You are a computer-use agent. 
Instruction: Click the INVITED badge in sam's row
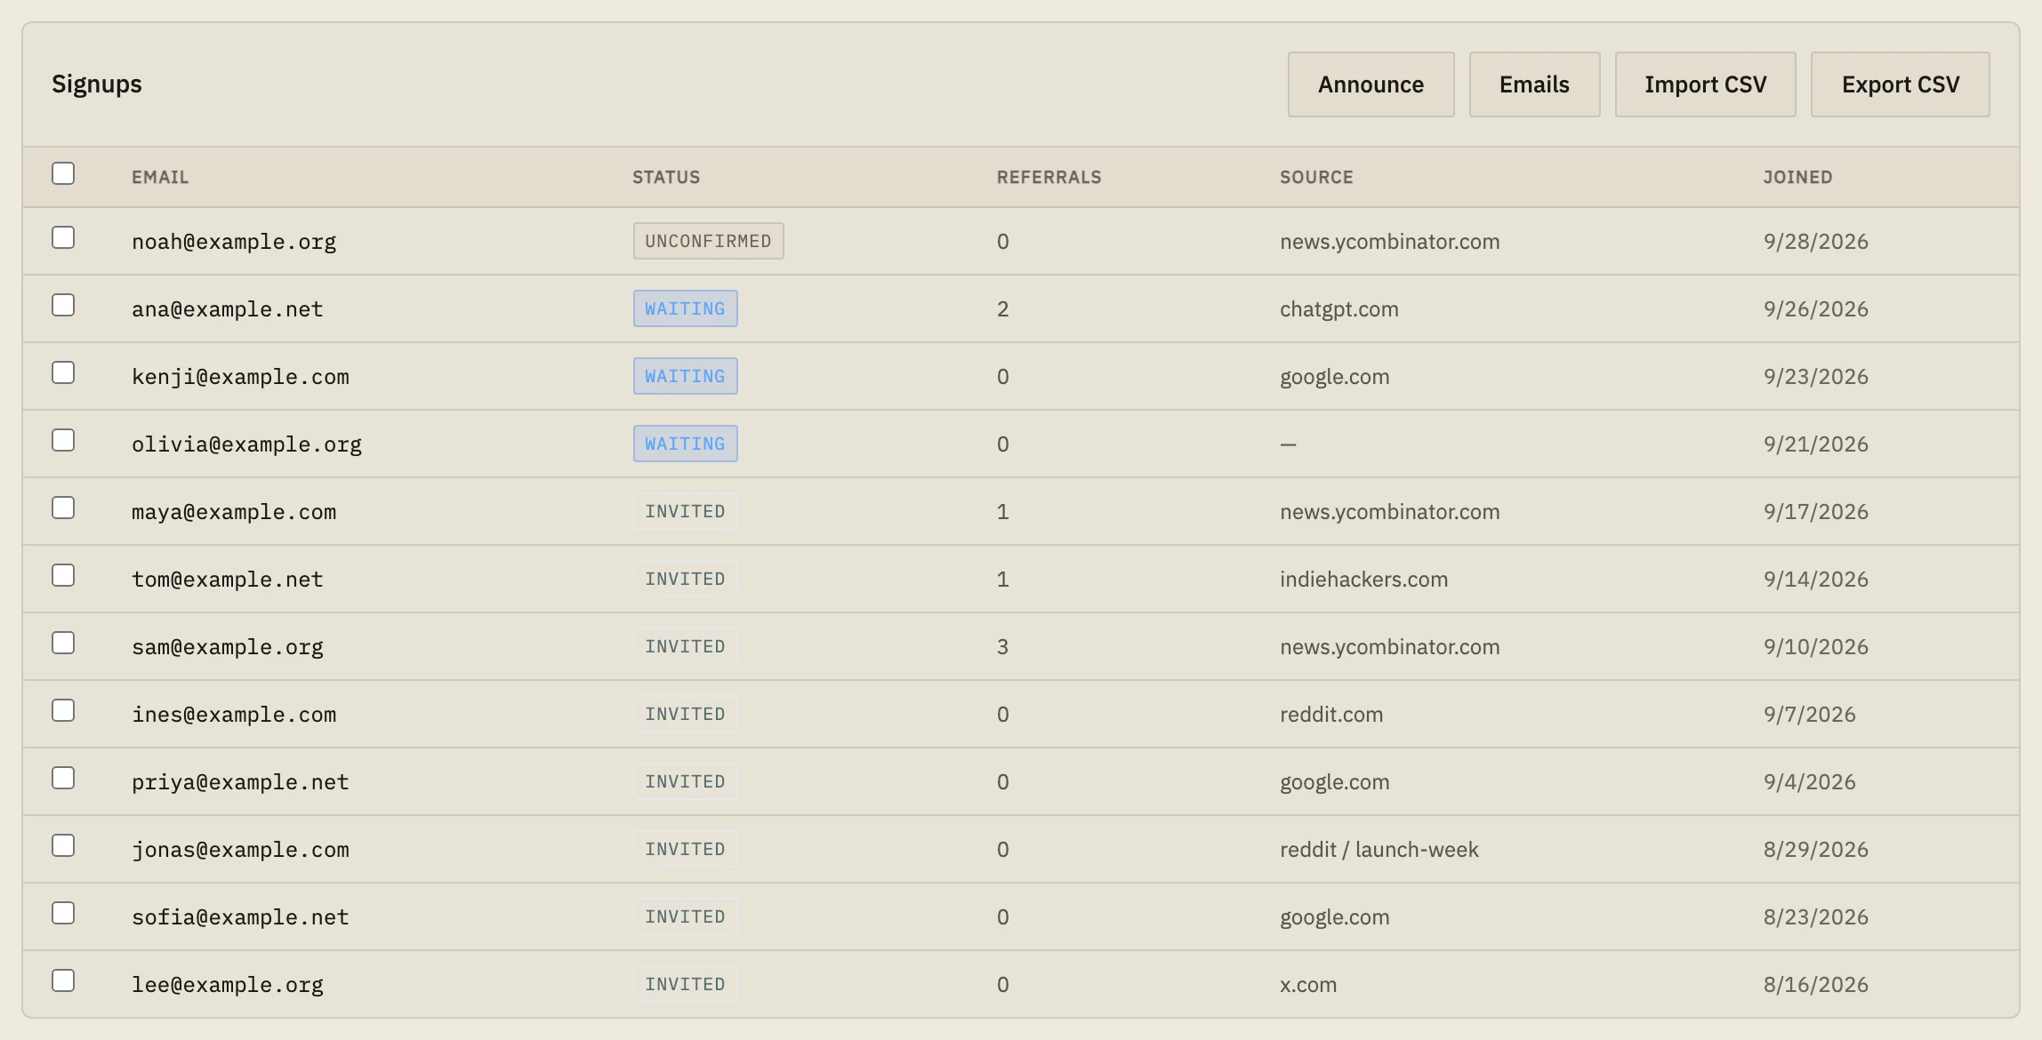pyautogui.click(x=685, y=646)
